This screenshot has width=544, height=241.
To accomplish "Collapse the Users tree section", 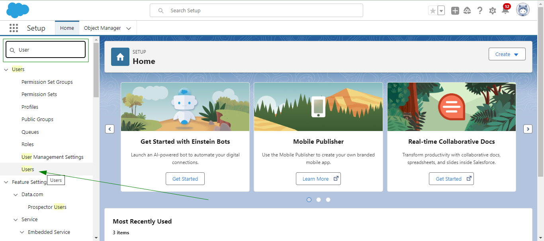I will point(6,69).
